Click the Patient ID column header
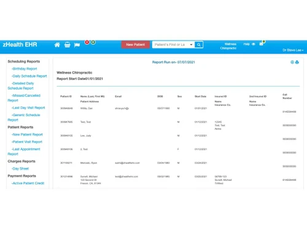307x230 pixels. pos(66,96)
